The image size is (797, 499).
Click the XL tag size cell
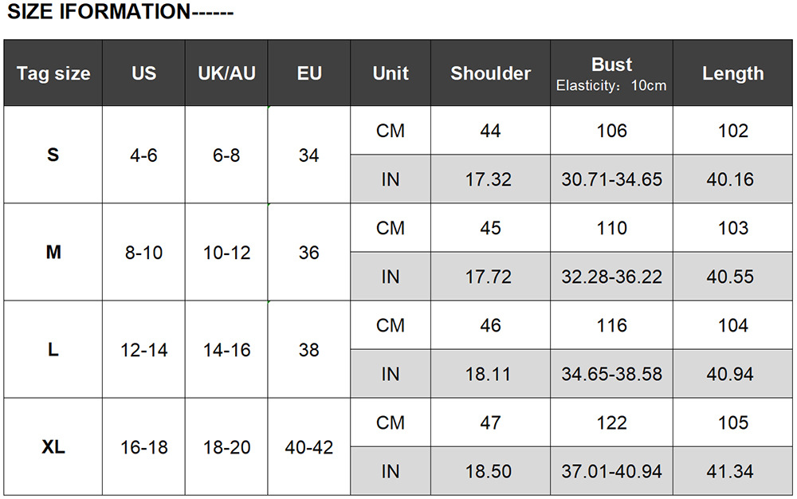[53, 447]
